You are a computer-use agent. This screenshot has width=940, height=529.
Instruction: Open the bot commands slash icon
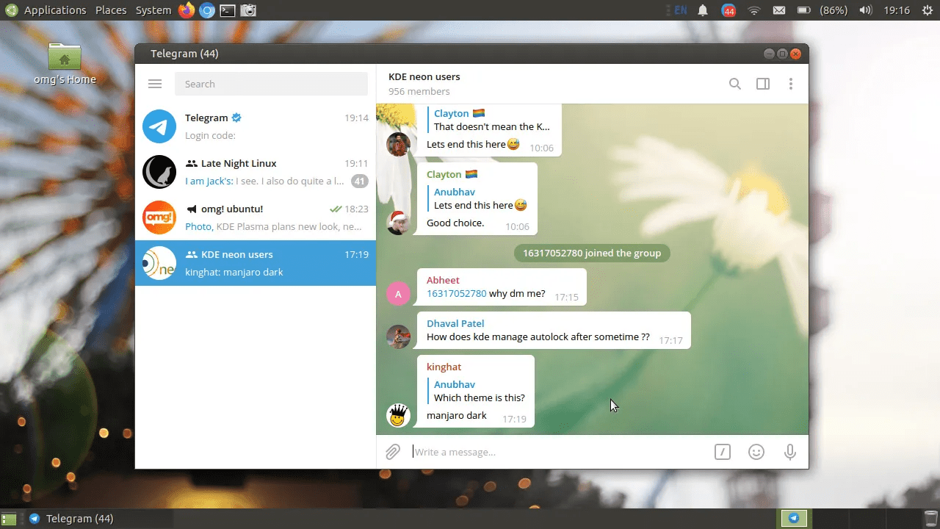722,451
